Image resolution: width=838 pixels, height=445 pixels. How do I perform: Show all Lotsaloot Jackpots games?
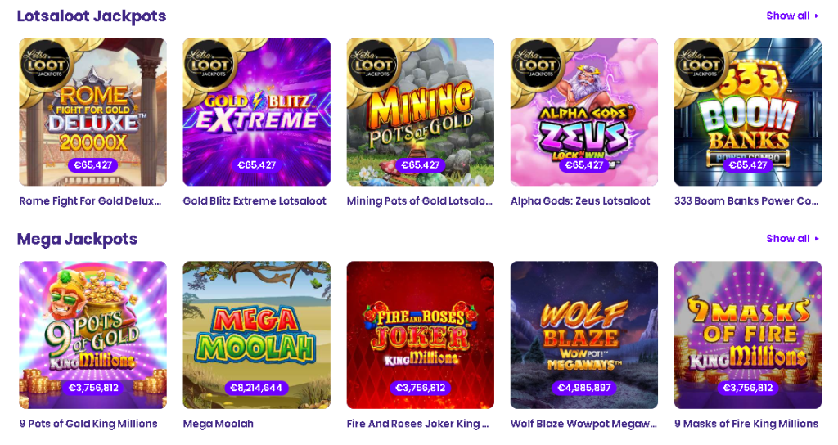coord(792,16)
